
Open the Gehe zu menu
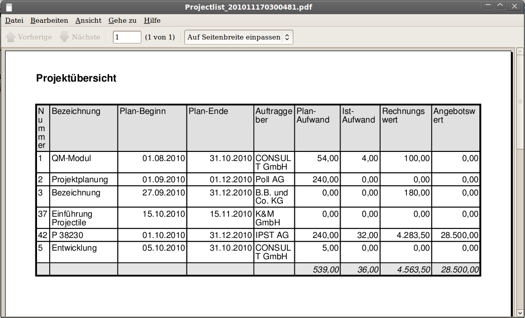122,20
